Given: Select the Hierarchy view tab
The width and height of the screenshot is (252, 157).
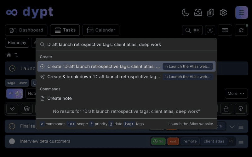Looking at the screenshot, I should (17, 43).
